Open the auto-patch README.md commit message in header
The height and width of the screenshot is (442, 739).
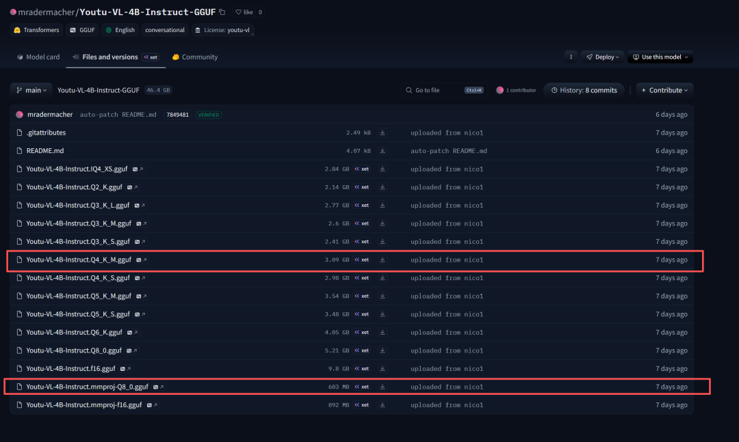[118, 115]
